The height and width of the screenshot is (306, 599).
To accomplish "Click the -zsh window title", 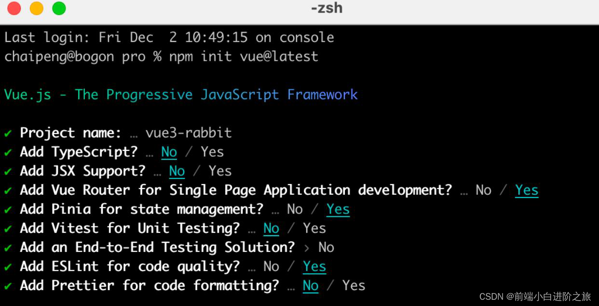I will [x=327, y=8].
